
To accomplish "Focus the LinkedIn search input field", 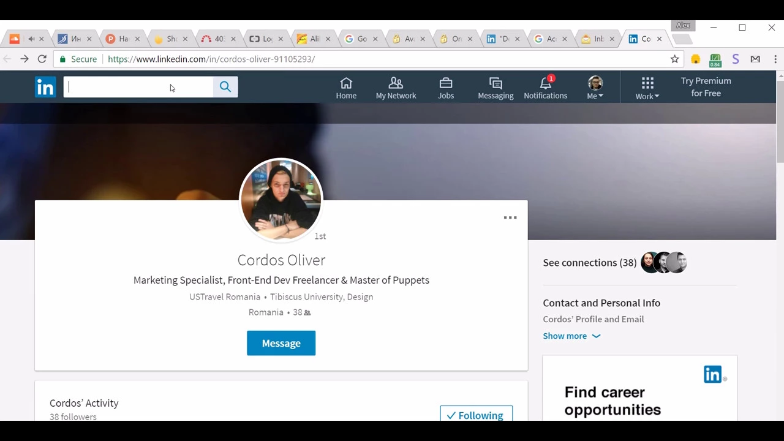I will pos(138,87).
